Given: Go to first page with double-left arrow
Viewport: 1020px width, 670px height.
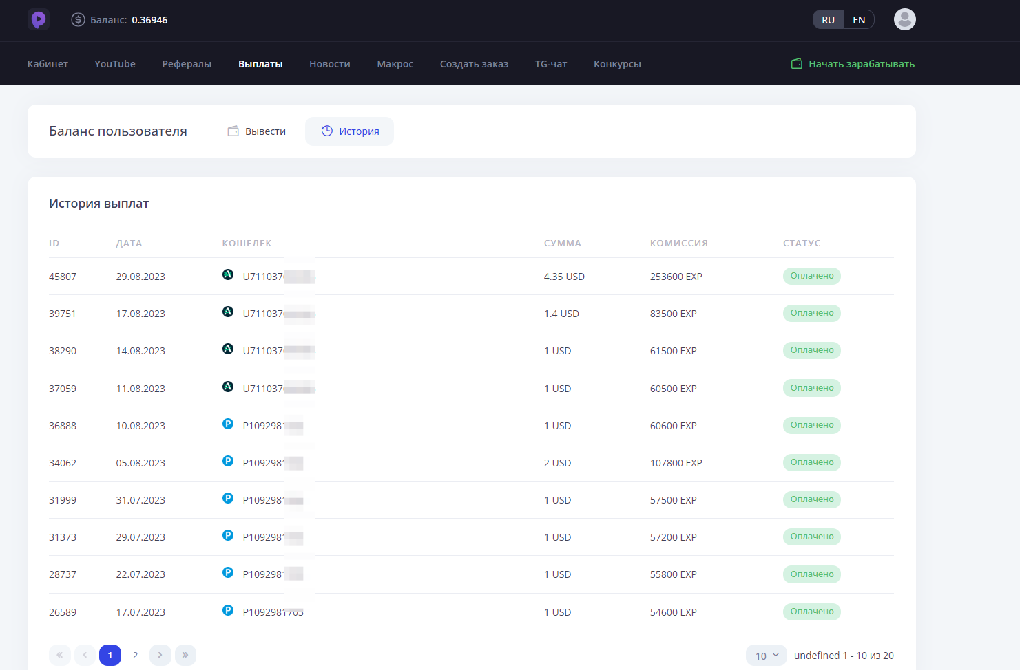Looking at the screenshot, I should (x=60, y=655).
